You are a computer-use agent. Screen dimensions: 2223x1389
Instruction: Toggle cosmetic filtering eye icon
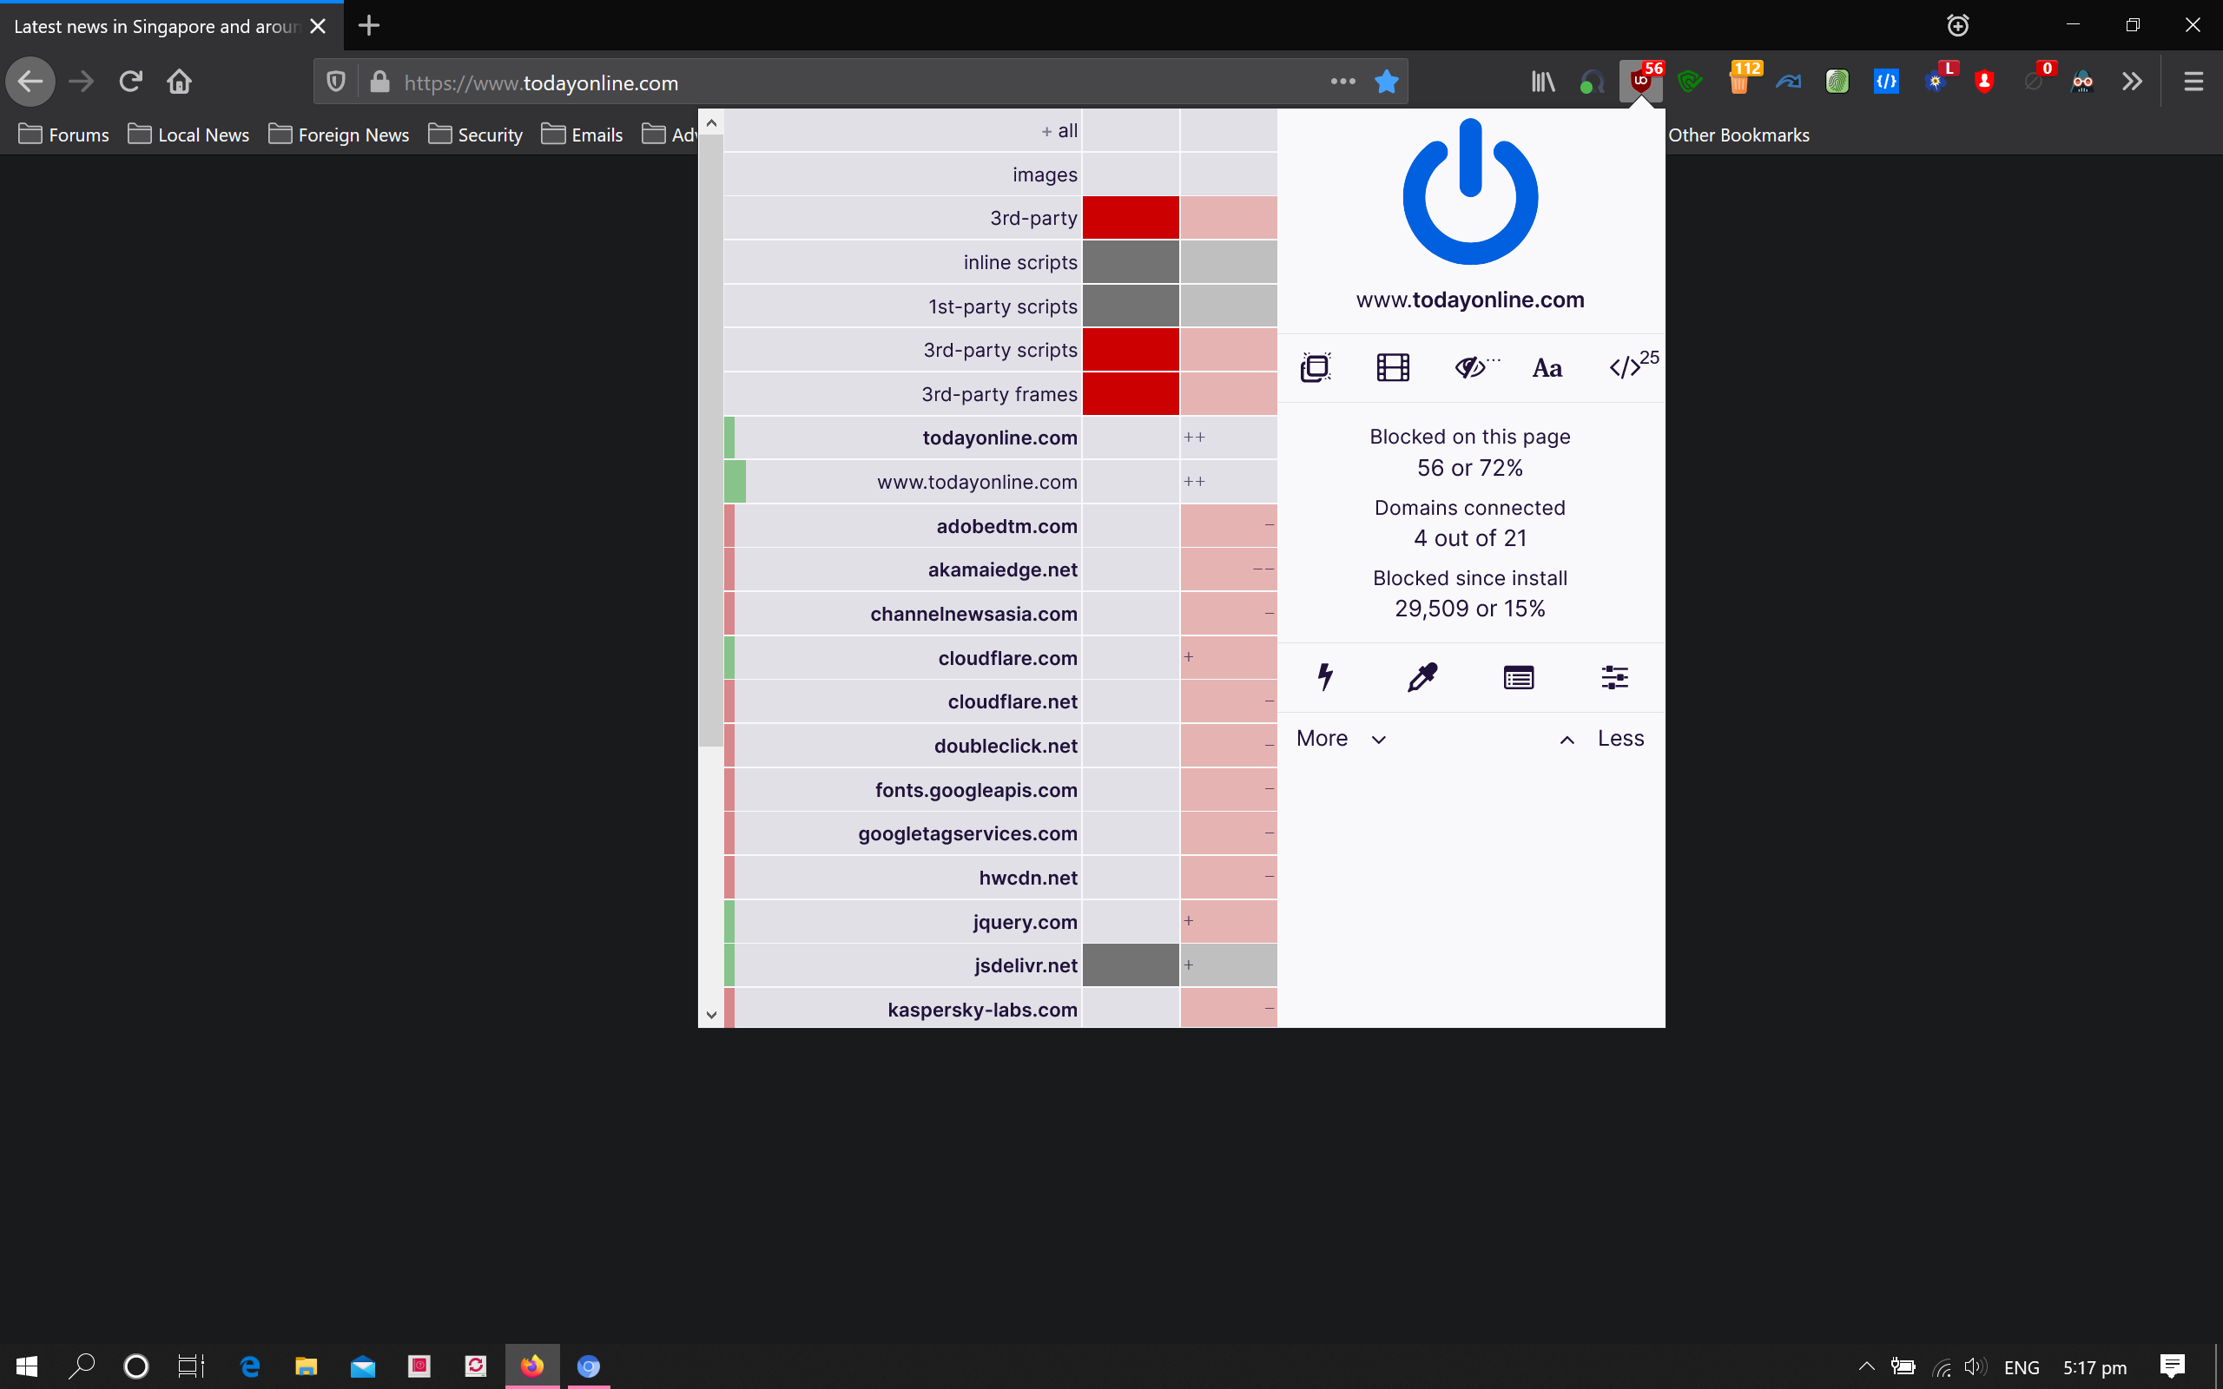tap(1472, 367)
